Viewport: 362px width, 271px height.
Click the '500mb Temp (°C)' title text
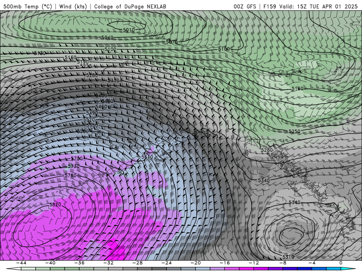pyautogui.click(x=28, y=6)
